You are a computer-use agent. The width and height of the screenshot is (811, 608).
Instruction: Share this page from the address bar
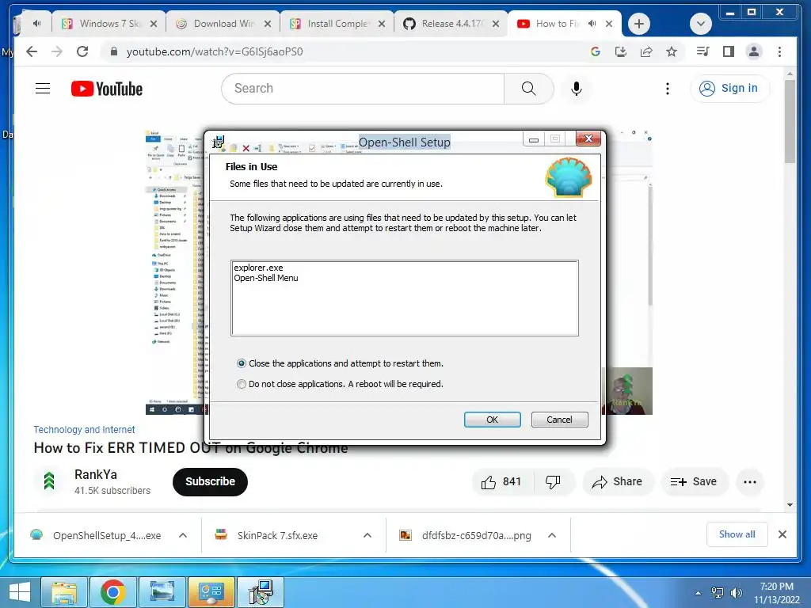click(646, 51)
